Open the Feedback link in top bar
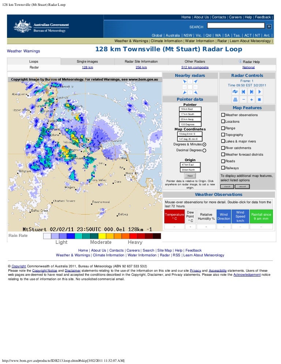This screenshot has height=364, width=281. 263,17
